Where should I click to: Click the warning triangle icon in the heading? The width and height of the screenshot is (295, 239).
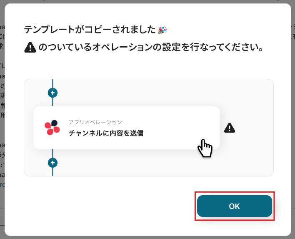pos(30,47)
